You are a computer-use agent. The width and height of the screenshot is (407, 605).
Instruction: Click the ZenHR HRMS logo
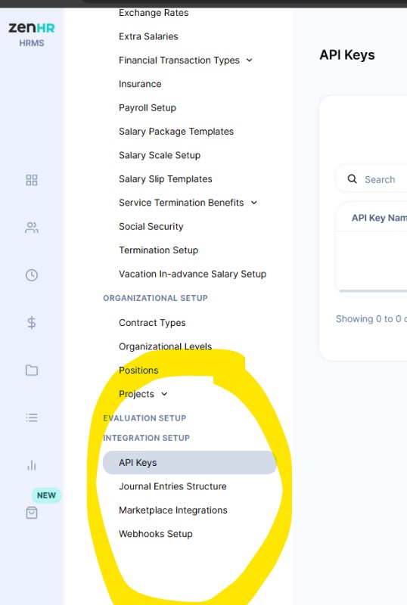pyautogui.click(x=32, y=34)
